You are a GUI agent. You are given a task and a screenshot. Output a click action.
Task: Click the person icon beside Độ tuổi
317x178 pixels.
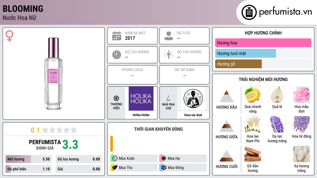[x=169, y=36]
